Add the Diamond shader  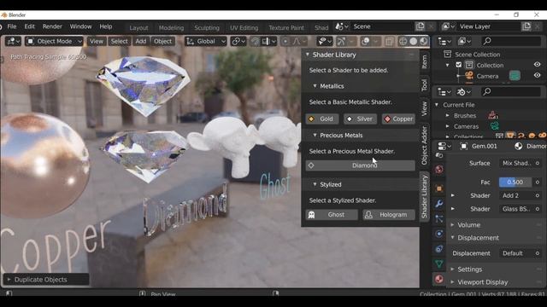tap(361, 165)
